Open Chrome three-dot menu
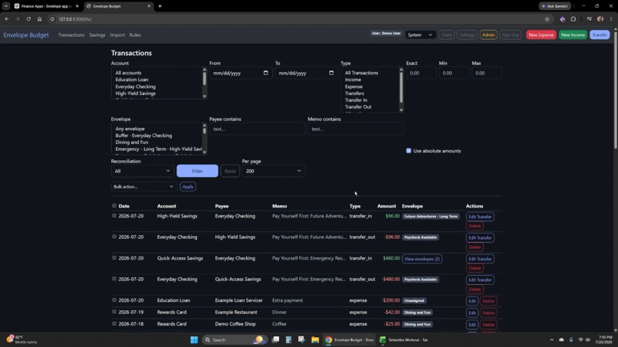This screenshot has height=347, width=618. click(611, 19)
